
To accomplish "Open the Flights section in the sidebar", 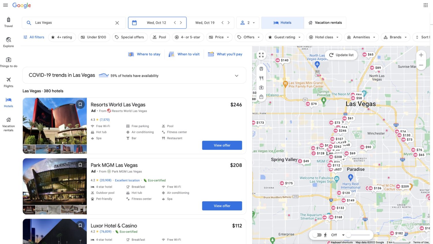I will point(8,82).
